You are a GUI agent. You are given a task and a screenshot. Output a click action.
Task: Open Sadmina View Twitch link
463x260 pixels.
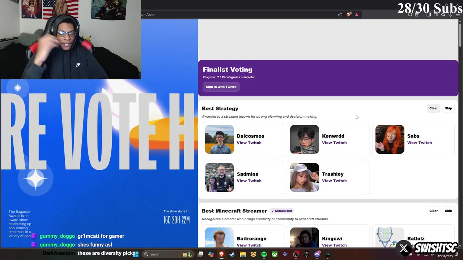[249, 181]
